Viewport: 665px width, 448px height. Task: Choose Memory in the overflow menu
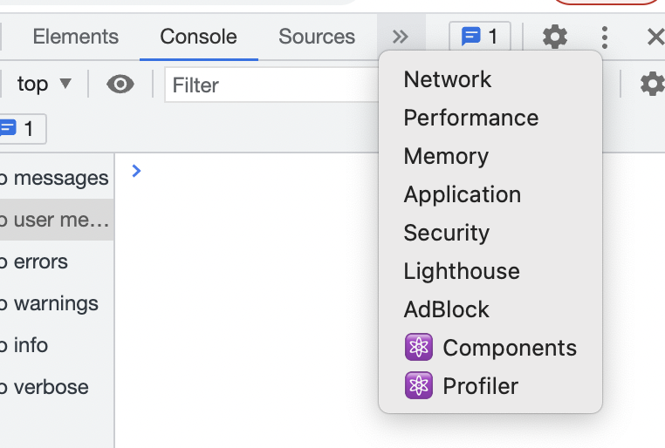(x=446, y=156)
